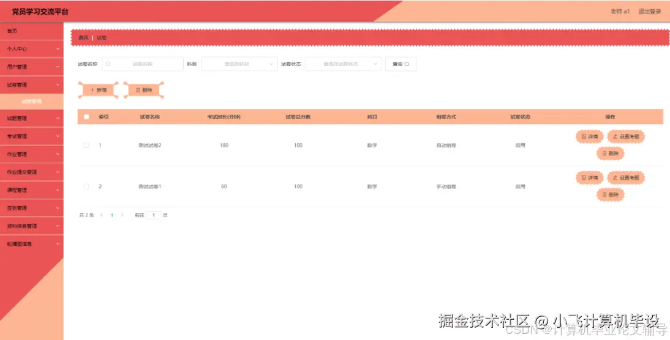
Task: Click the 查询 search button
Action: [x=401, y=64]
